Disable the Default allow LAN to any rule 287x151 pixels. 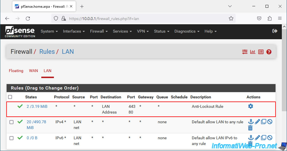point(270,122)
